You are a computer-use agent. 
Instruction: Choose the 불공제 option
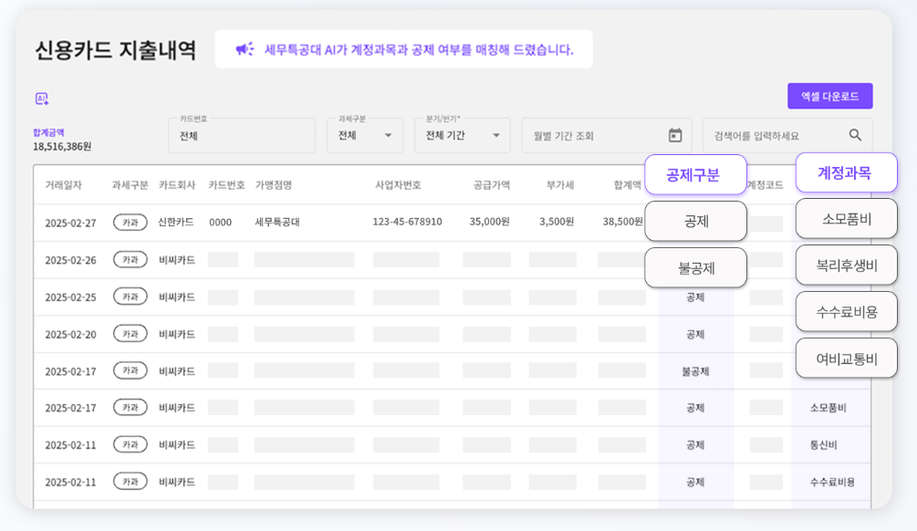[695, 267]
